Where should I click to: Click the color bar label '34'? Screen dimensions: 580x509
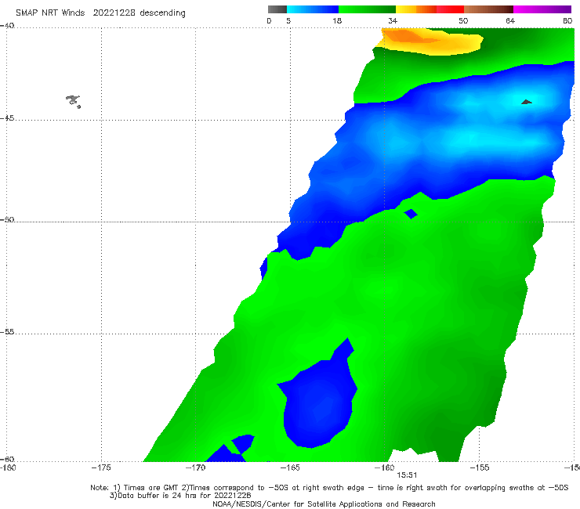(x=393, y=21)
